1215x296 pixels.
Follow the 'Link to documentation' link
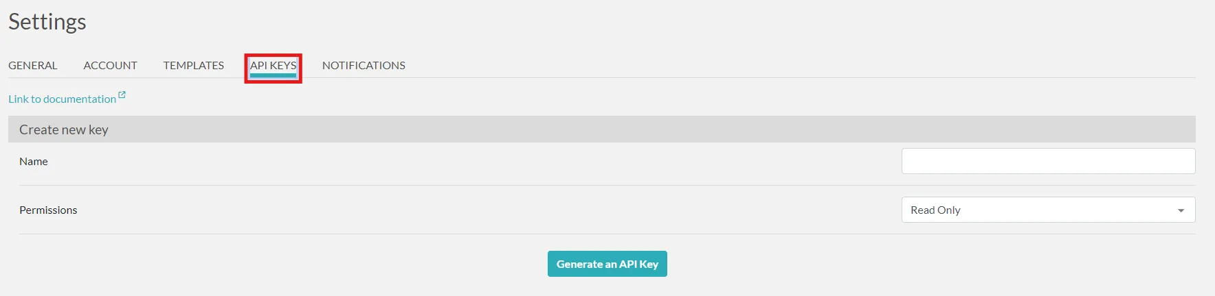pos(62,99)
